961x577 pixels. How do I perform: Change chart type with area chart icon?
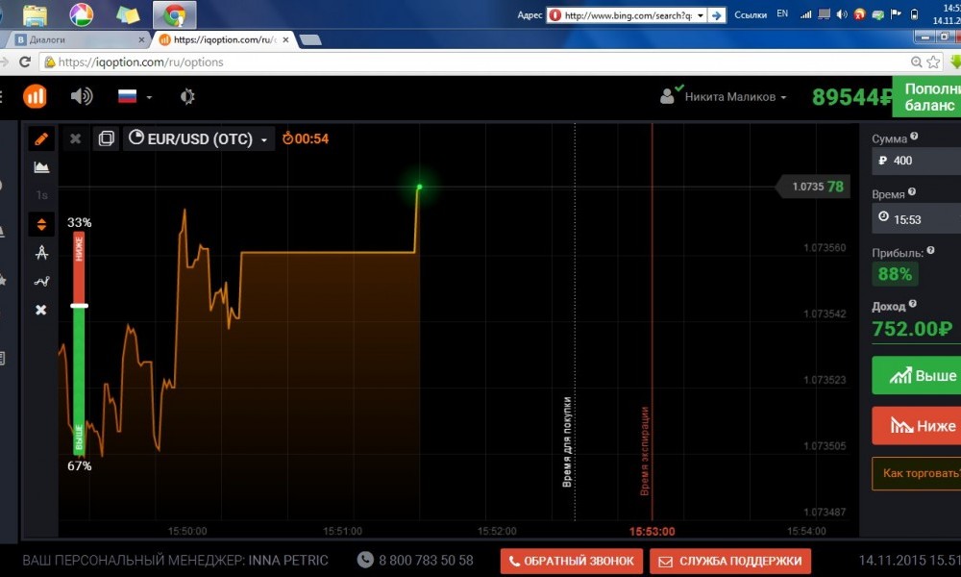click(41, 167)
